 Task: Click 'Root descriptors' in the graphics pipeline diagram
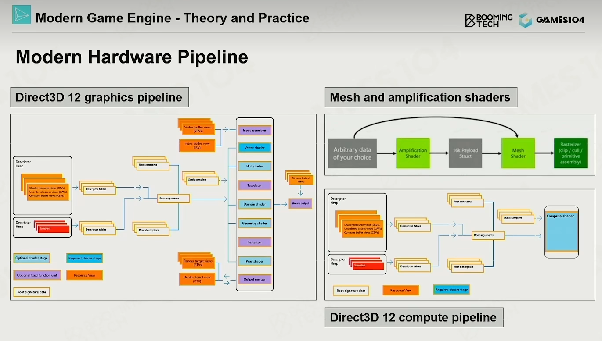click(152, 230)
